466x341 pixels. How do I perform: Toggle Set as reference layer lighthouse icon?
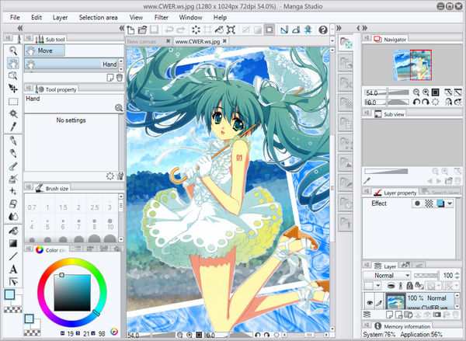point(400,286)
